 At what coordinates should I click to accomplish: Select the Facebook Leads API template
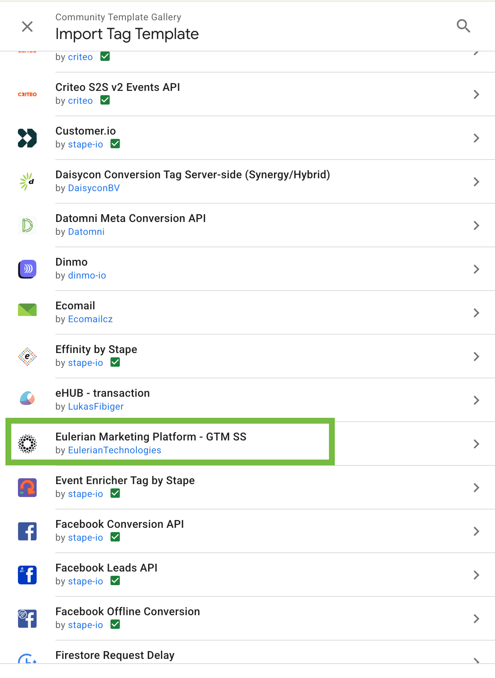(x=106, y=568)
